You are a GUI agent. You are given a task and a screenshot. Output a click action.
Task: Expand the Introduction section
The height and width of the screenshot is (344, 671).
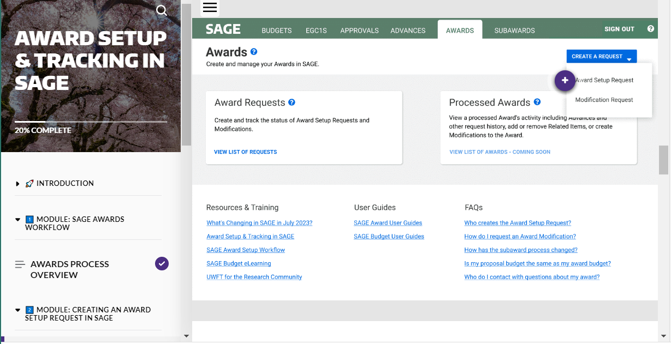coord(18,184)
